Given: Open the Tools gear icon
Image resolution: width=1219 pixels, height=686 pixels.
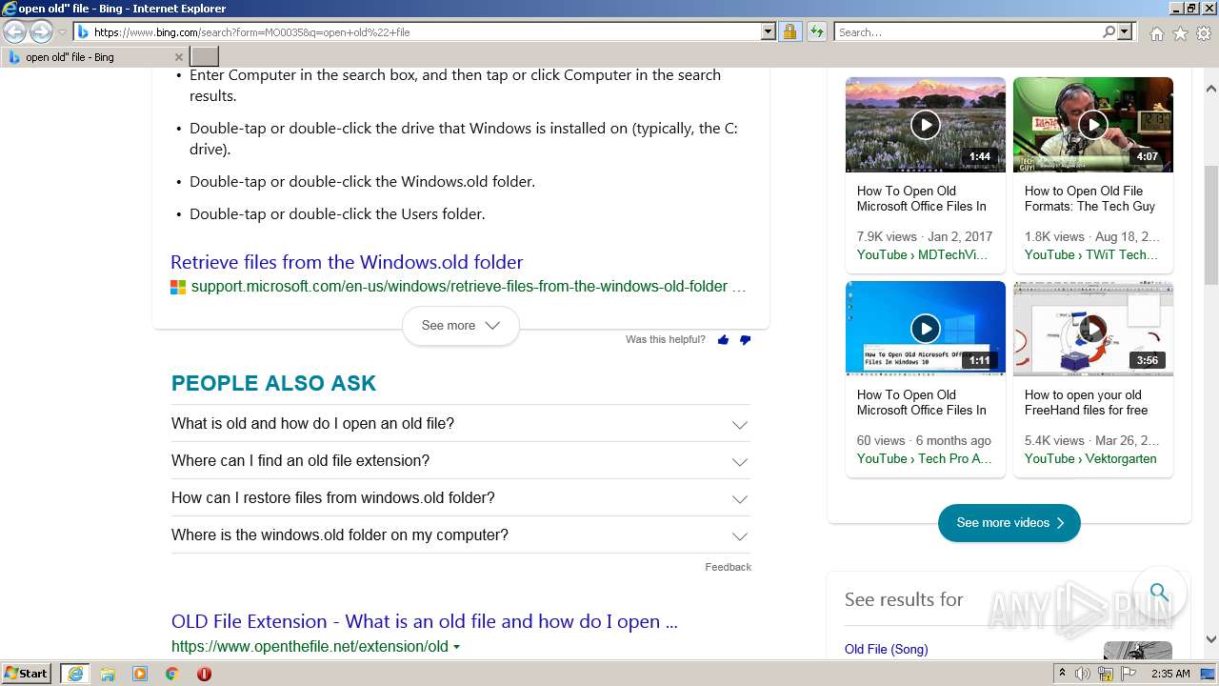Looking at the screenshot, I should (1204, 33).
